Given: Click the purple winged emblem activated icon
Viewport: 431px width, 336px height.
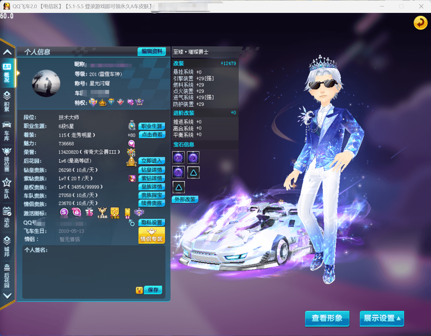Looking at the screenshot, I should click(139, 212).
